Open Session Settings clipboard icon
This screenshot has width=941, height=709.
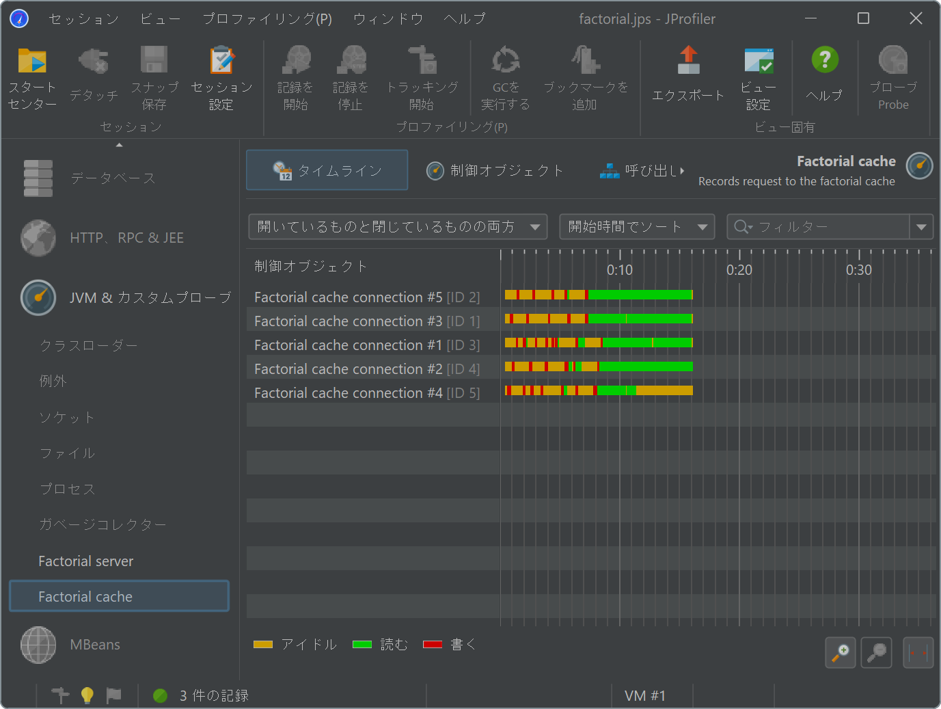point(221,60)
